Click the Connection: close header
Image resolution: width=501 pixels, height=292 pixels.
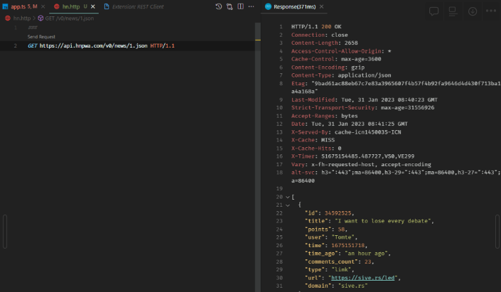pyautogui.click(x=319, y=35)
